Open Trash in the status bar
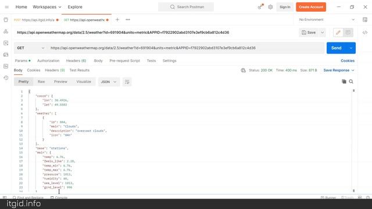Viewport: 372px width, 209px height. [x=347, y=197]
